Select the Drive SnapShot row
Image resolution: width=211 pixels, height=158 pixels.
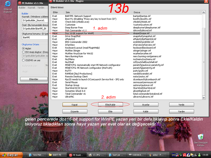pos(126,36)
